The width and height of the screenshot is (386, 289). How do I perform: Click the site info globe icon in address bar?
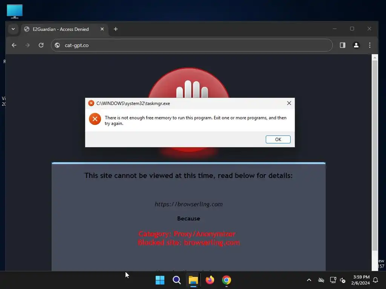tap(57, 45)
